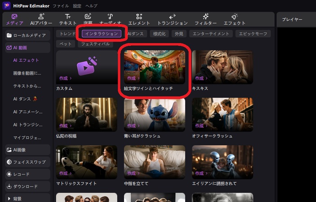Screen dimensions: 316x202
Task: Open the AIアバター toolbar icon
Action: tap(41, 17)
